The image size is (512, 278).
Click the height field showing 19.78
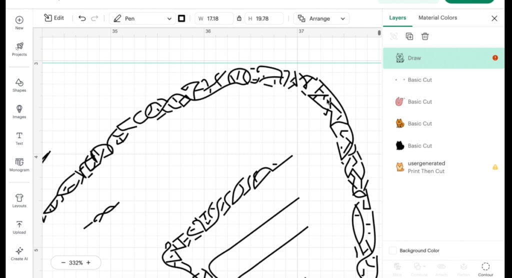point(264,18)
